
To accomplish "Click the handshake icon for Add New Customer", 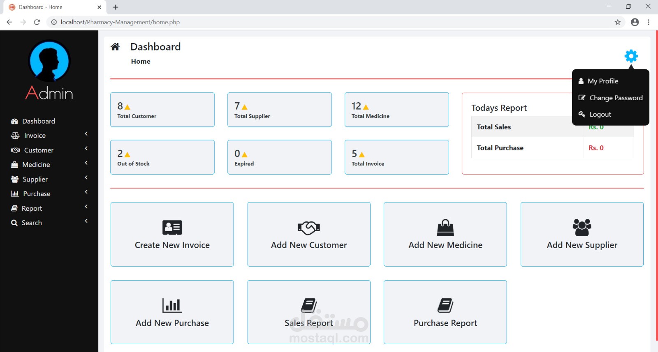I will pyautogui.click(x=308, y=228).
